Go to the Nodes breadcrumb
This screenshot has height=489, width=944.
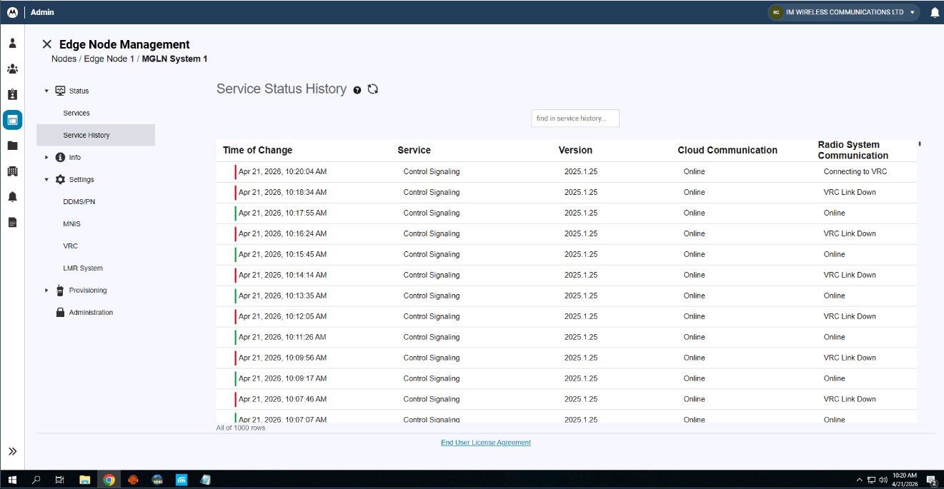(64, 59)
